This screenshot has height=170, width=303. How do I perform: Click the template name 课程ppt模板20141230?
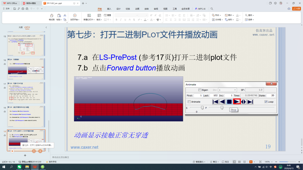tap(30, 162)
